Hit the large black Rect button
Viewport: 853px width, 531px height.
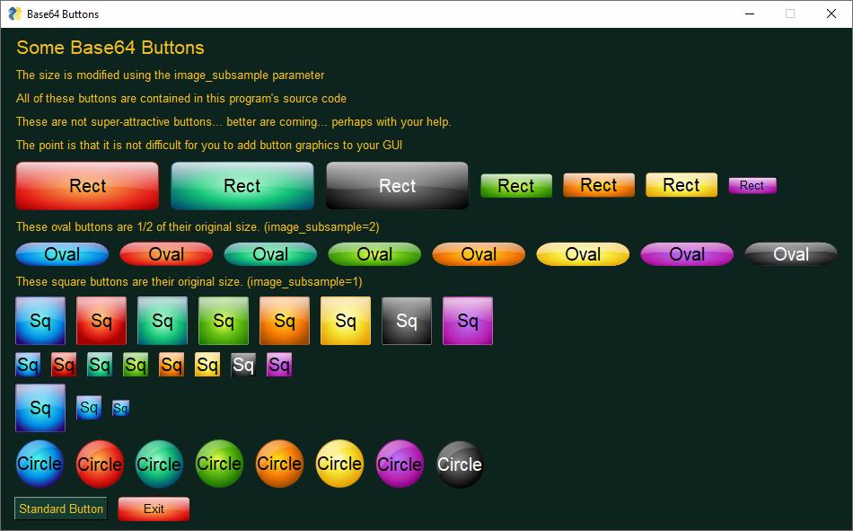click(x=397, y=186)
